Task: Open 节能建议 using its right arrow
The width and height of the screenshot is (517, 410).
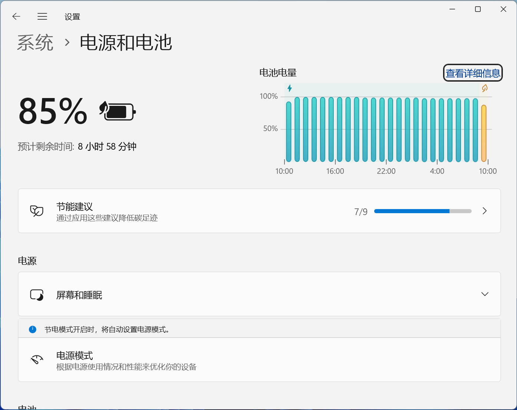Action: coord(484,211)
